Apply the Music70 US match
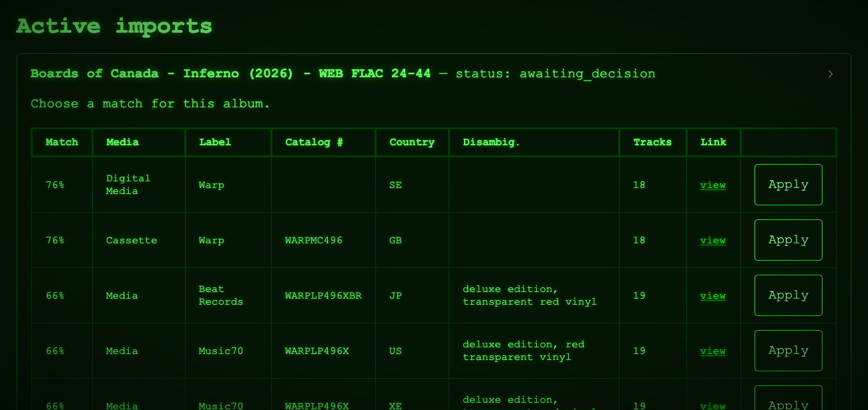Image resolution: width=868 pixels, height=410 pixels. tap(788, 351)
